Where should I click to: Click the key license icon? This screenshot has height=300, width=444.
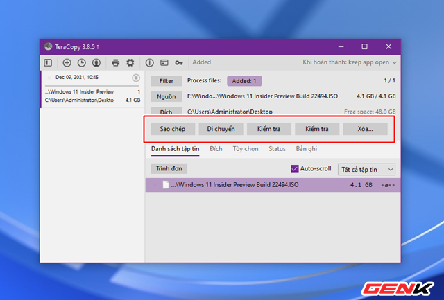(x=179, y=63)
